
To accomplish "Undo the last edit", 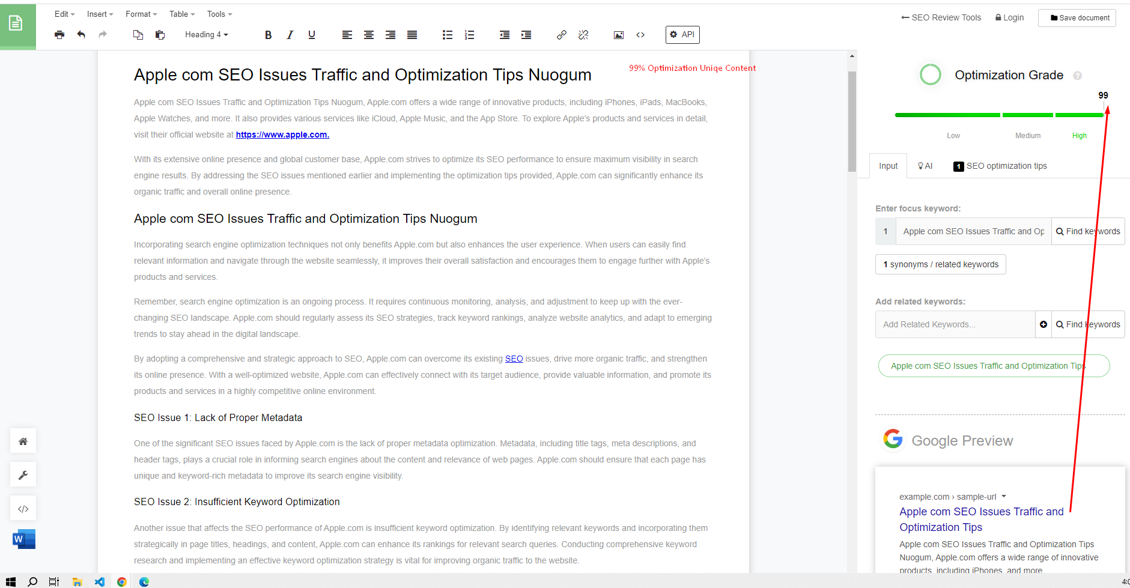I will click(81, 34).
